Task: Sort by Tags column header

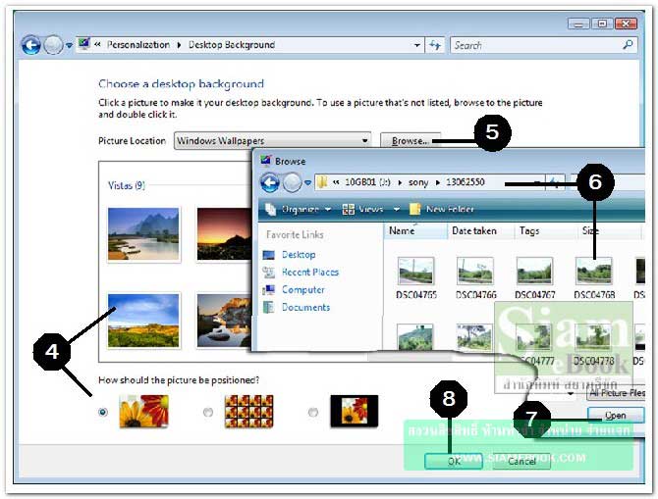Action: 545,230
